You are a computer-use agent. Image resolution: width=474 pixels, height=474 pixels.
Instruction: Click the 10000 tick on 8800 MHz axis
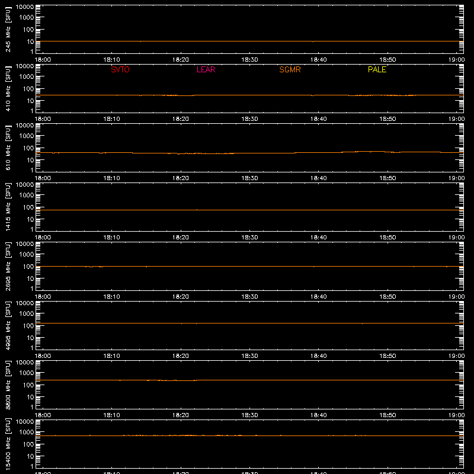(25, 363)
